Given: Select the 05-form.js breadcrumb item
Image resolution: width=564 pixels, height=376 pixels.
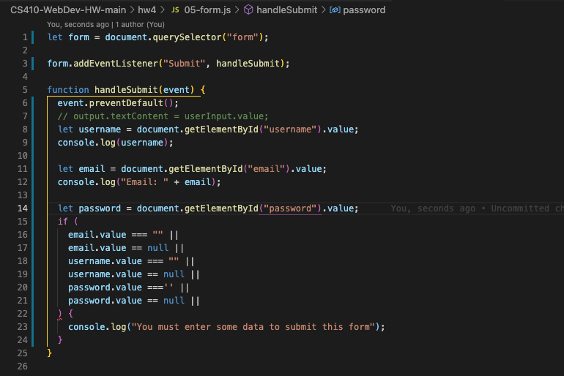Looking at the screenshot, I should coord(207,10).
